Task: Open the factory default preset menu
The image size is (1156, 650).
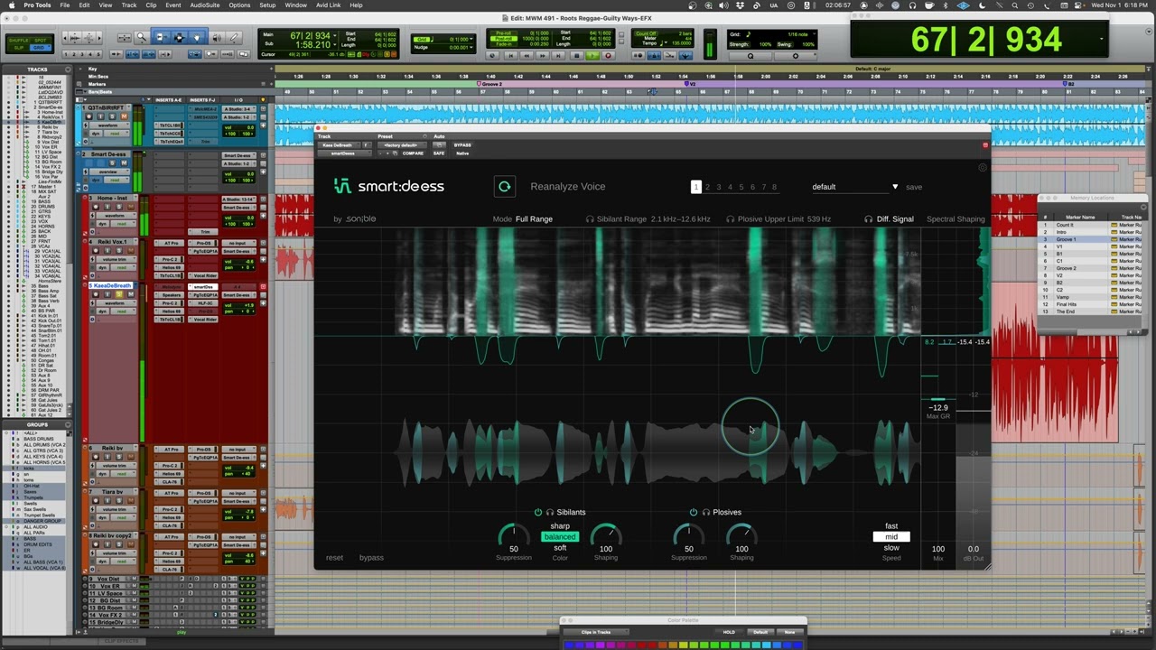Action: tap(400, 145)
